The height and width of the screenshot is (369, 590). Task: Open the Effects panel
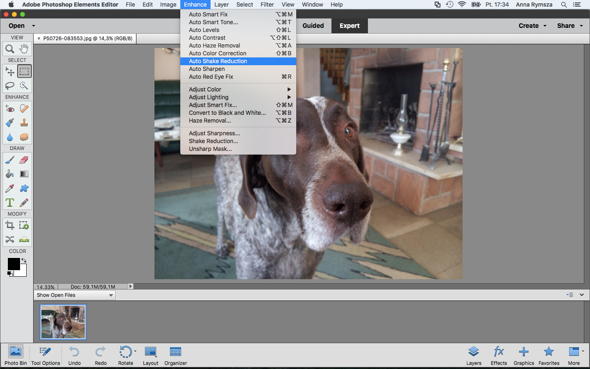[x=499, y=355]
